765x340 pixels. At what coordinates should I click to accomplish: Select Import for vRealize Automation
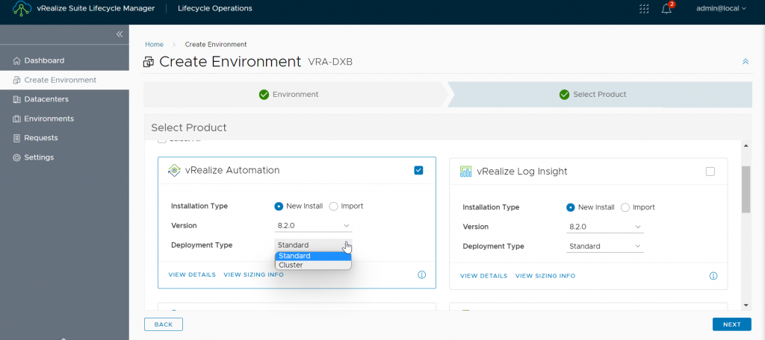tap(334, 206)
